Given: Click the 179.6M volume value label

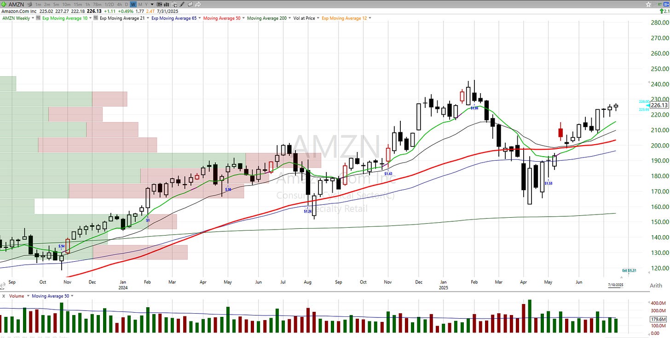Looking at the screenshot, I should 659,319.
